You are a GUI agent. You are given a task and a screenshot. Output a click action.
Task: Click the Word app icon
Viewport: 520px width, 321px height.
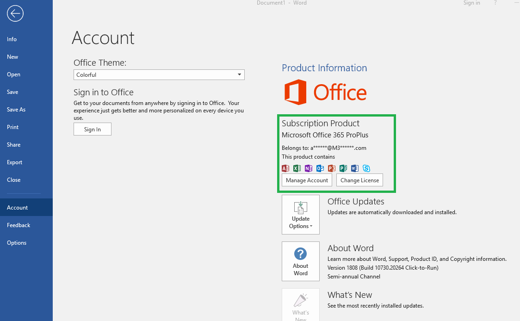click(355, 168)
